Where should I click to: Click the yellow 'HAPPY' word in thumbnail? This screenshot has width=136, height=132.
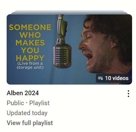click(x=30, y=58)
